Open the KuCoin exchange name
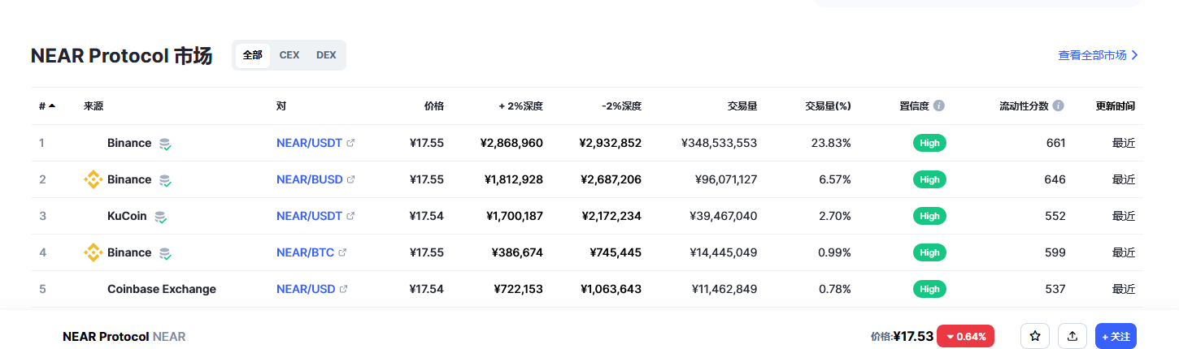Viewport: 1179px width, 349px height. coord(127,216)
